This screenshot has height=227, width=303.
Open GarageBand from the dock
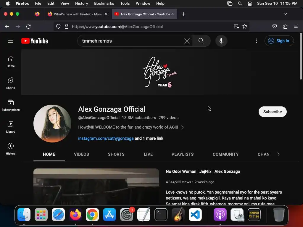point(178,215)
